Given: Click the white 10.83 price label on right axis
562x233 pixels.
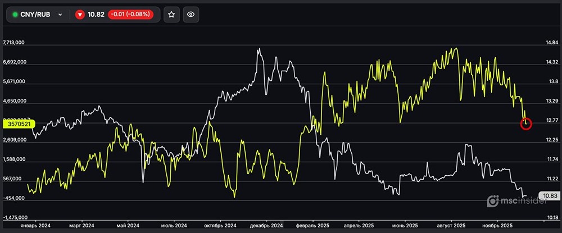Looking at the screenshot, I should tap(549, 196).
